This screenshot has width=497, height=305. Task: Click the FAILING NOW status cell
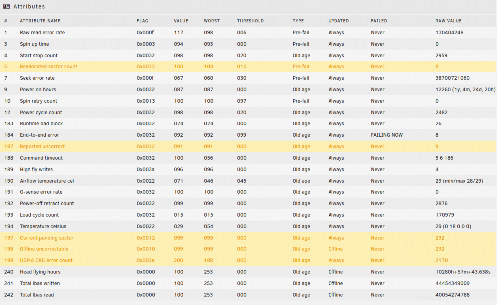pos(387,135)
